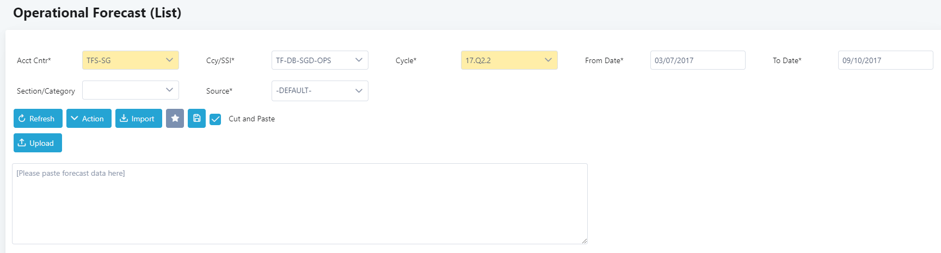Click the textarea resize handle corner

tap(585, 241)
